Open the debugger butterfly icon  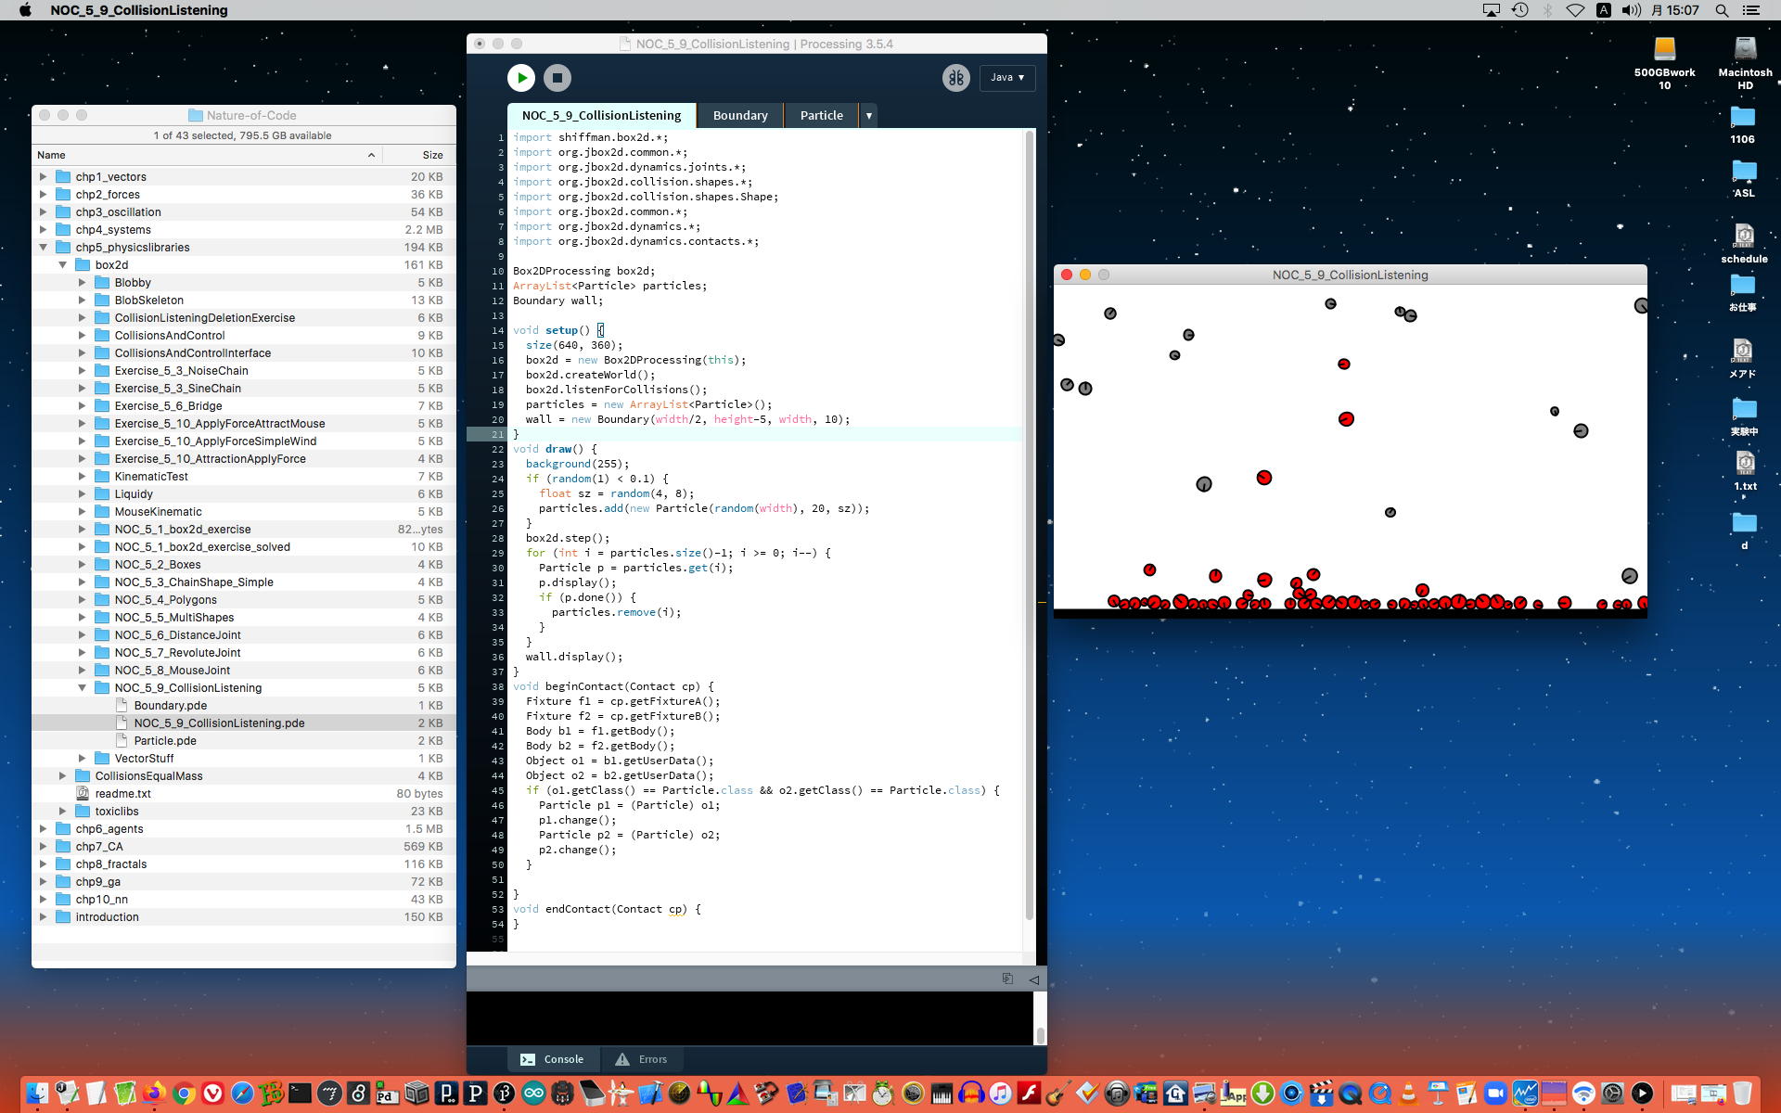[x=955, y=78]
